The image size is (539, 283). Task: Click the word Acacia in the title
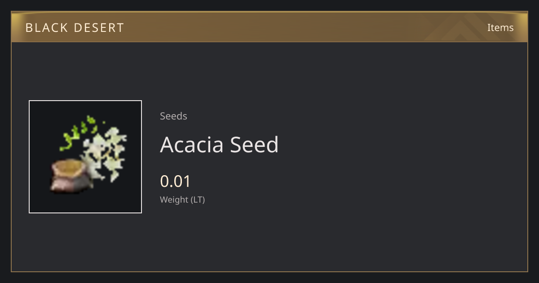192,145
